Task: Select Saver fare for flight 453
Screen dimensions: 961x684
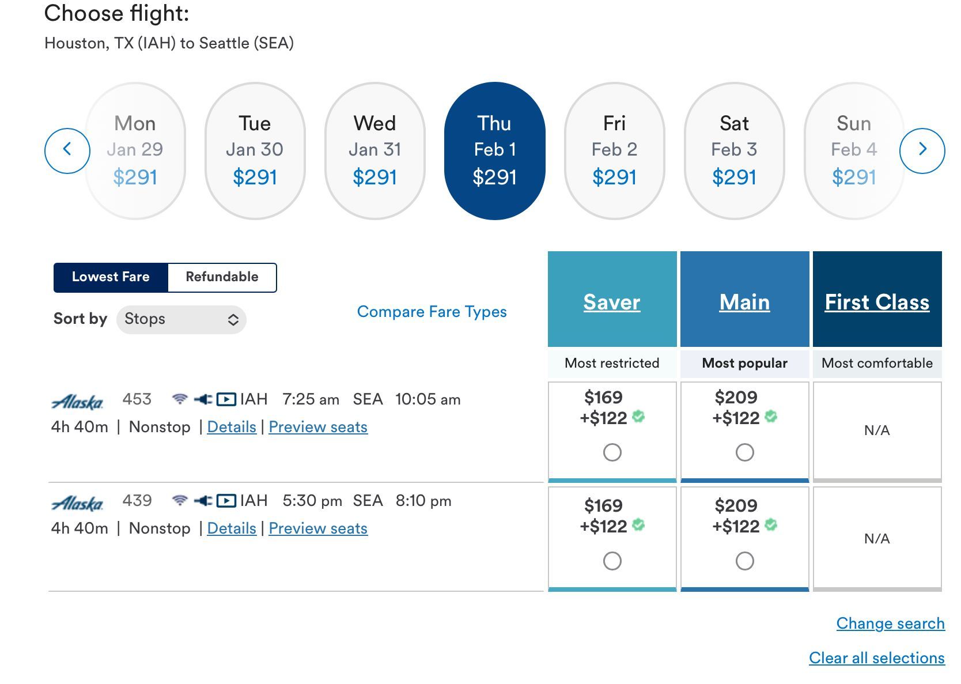Action: (x=612, y=452)
